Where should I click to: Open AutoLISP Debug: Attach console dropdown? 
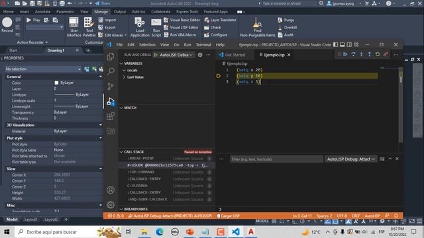(x=350, y=159)
